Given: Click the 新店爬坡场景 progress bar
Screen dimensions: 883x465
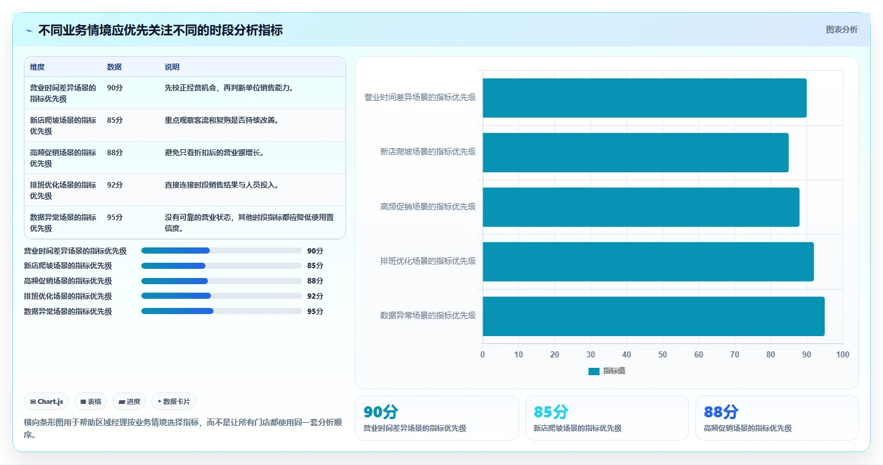Looking at the screenshot, I should pyautogui.click(x=221, y=266).
